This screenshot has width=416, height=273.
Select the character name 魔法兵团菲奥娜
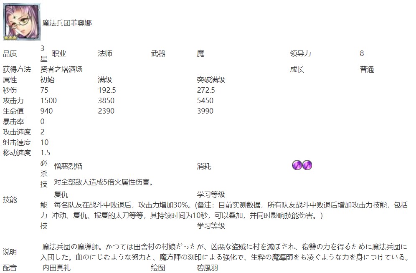[67, 23]
